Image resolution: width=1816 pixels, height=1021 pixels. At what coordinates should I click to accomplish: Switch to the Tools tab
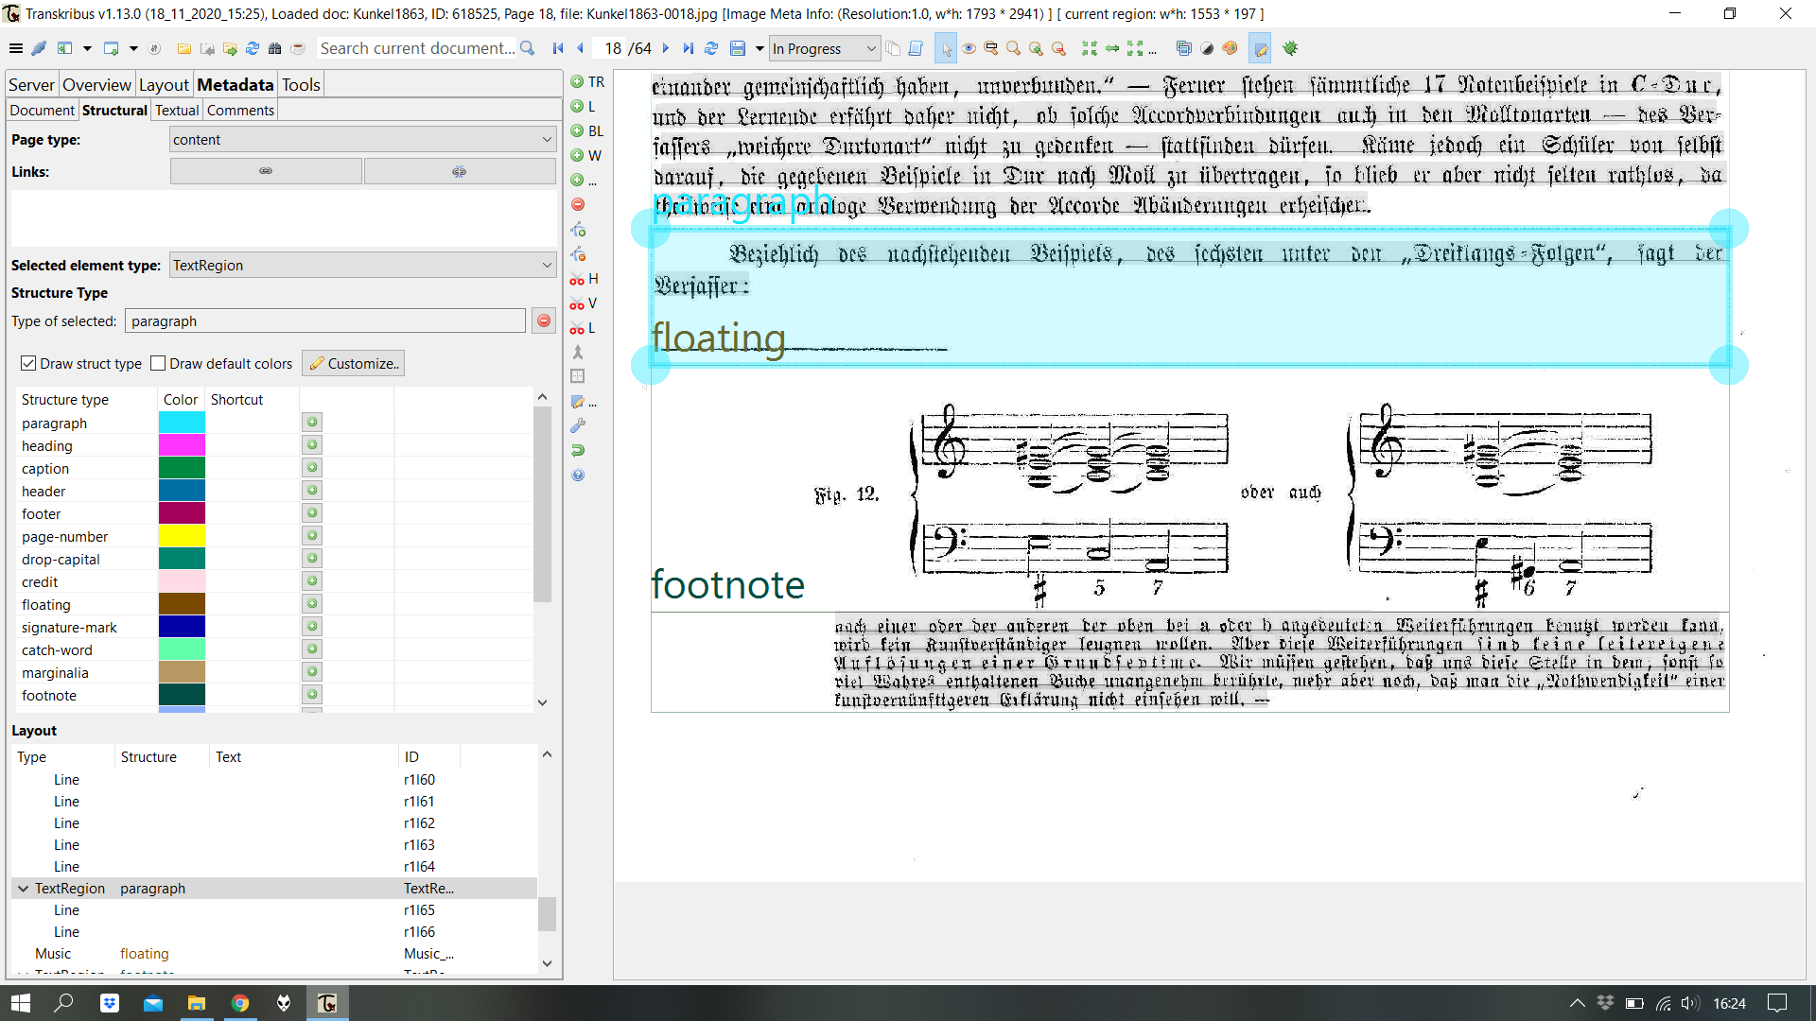coord(300,84)
